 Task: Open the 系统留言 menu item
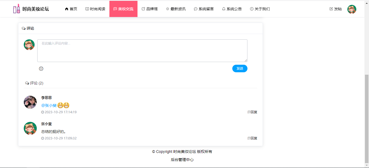pos(204,9)
